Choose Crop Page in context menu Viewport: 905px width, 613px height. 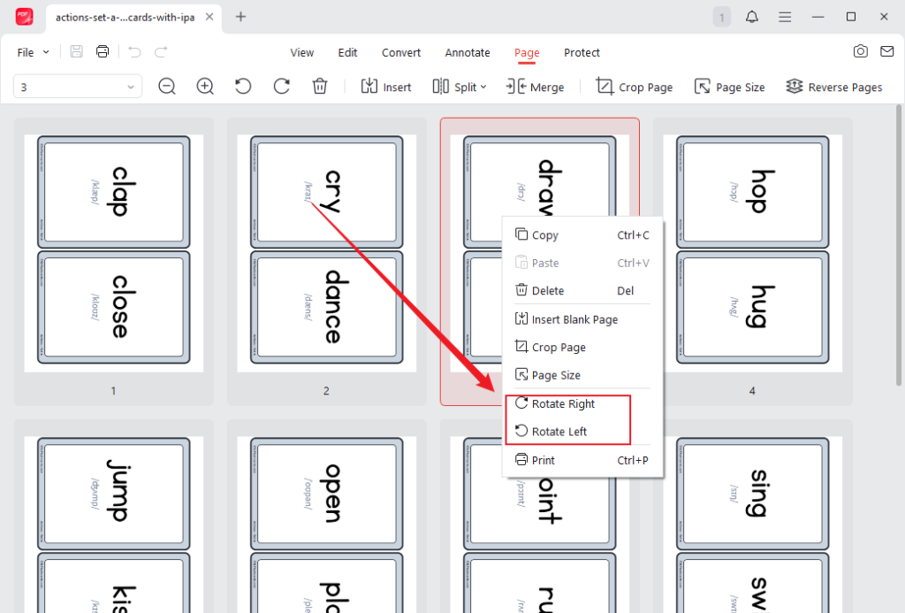582,347
